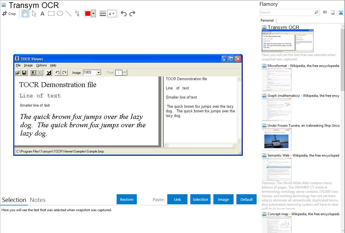Click the Paste Selection button

200,199
